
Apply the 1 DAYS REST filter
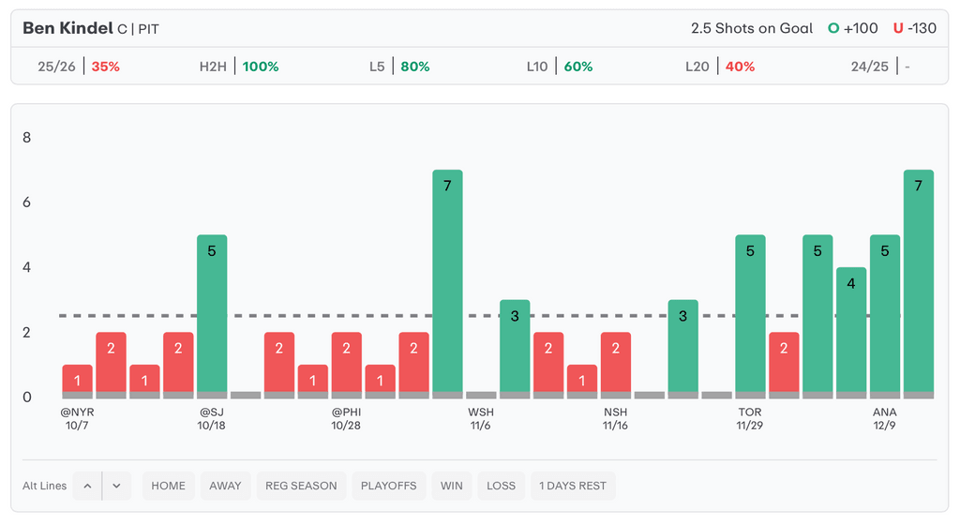pyautogui.click(x=573, y=486)
